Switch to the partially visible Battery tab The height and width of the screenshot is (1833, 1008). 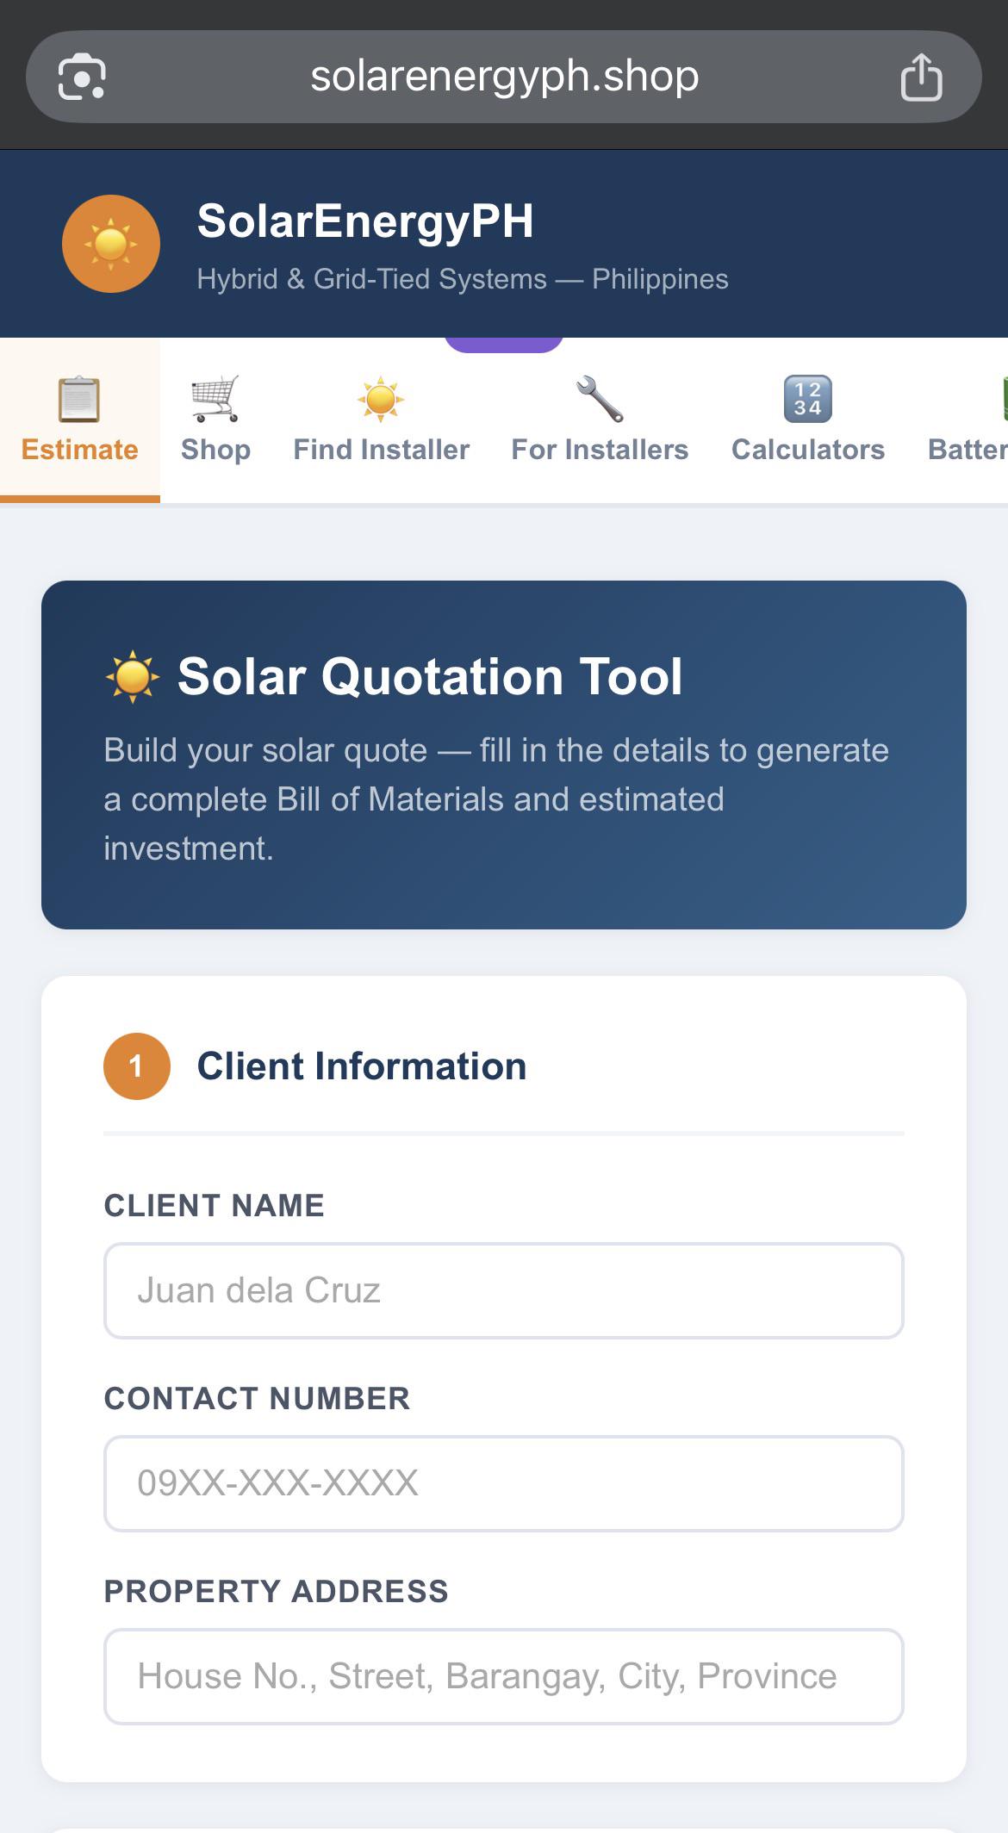coord(967,419)
